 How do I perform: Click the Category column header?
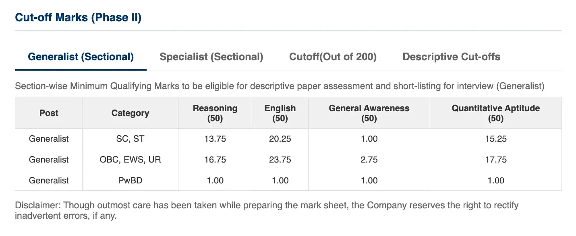130,113
